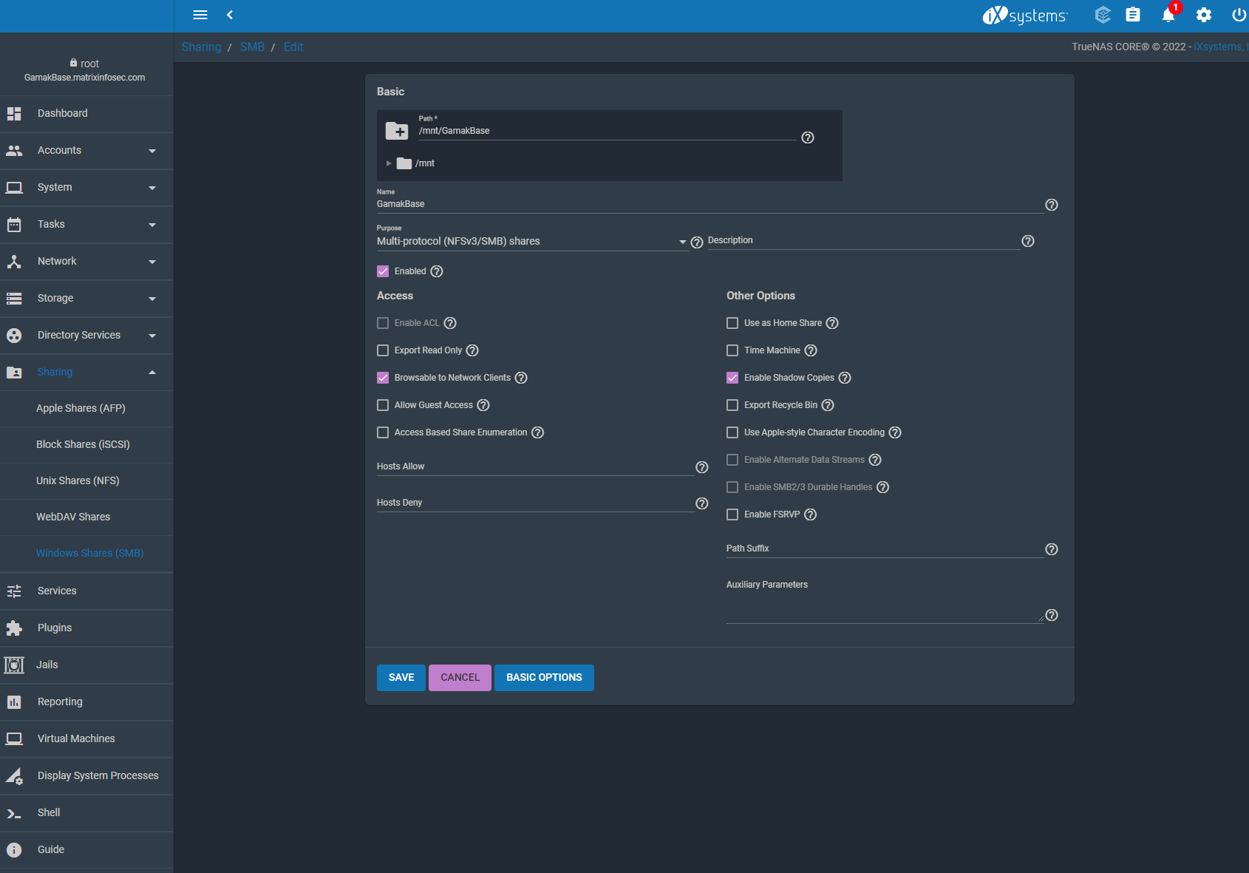Open Shell in sidebar
1249x873 pixels.
tap(86, 813)
